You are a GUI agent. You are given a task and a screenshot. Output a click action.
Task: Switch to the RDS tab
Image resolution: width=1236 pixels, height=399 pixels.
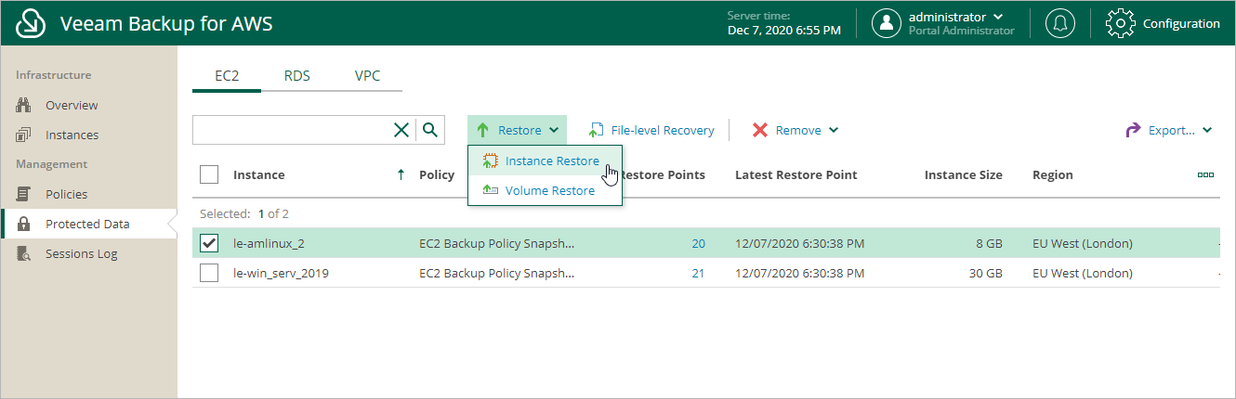pyautogui.click(x=297, y=76)
